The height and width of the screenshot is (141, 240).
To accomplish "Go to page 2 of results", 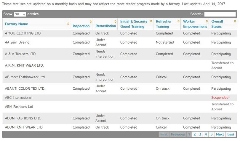I will (x=195, y=134).
